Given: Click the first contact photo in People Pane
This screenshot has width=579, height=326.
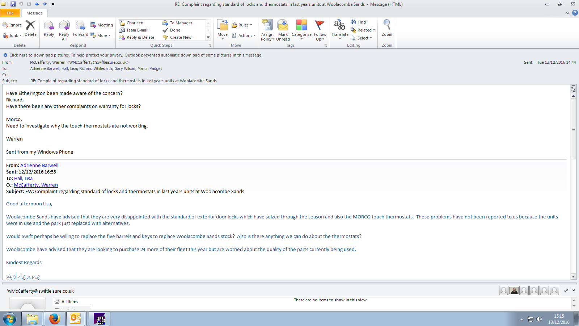Looking at the screenshot, I should coord(503,291).
